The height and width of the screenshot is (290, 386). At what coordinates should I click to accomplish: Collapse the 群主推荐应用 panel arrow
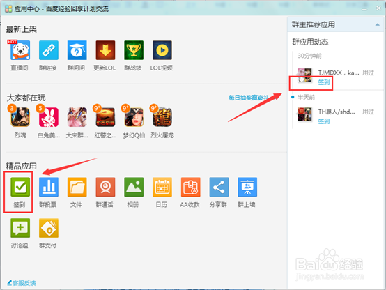pos(377,24)
